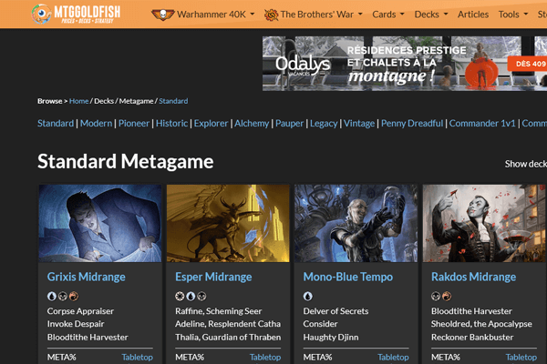Viewport: 547px width, 364px height.
Task: Click white mana symbol under Esper Midrange
Action: tap(180, 296)
